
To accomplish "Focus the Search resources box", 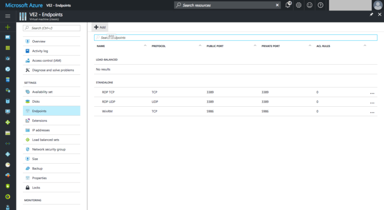I will pos(227,5).
